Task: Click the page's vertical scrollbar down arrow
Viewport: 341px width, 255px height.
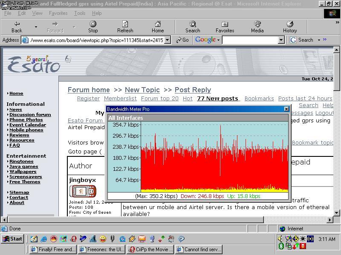Action: click(336, 213)
